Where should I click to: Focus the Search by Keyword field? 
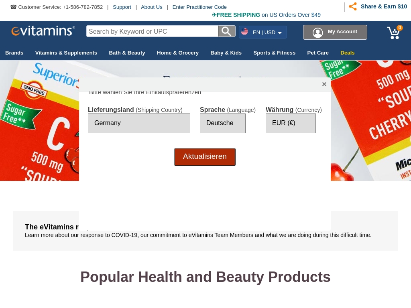[x=152, y=31]
